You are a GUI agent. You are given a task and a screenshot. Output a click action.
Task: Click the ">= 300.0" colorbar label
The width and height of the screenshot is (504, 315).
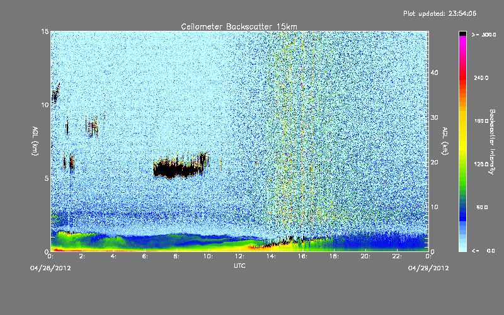click(484, 35)
